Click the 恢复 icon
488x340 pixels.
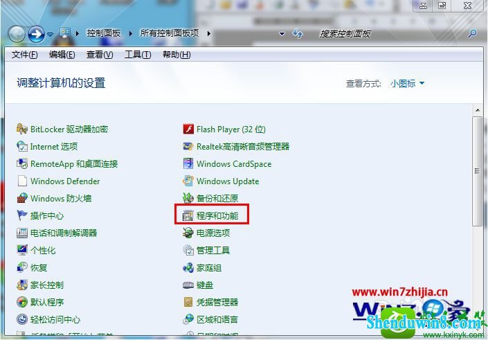[21, 267]
